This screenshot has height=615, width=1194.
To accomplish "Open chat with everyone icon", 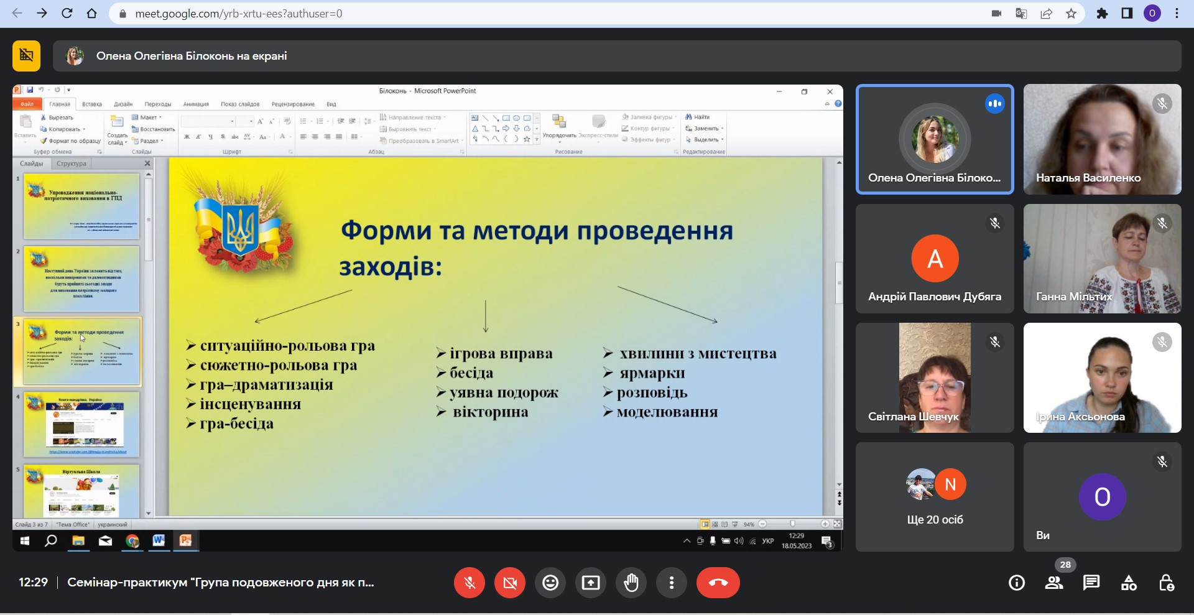I will coord(1091,583).
